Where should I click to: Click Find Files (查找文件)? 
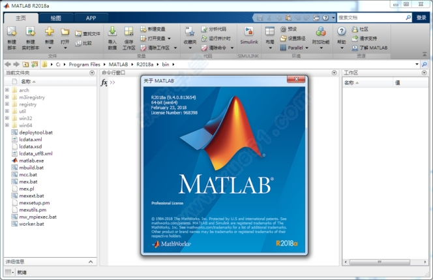(x=87, y=34)
